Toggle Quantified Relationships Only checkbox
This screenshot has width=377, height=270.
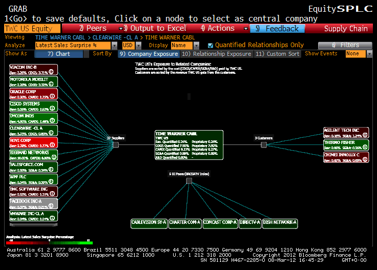point(211,46)
